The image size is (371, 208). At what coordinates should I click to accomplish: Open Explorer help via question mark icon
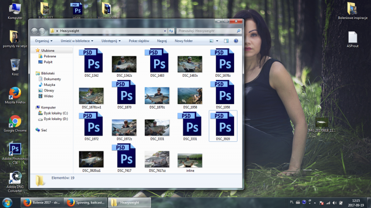tap(236, 41)
